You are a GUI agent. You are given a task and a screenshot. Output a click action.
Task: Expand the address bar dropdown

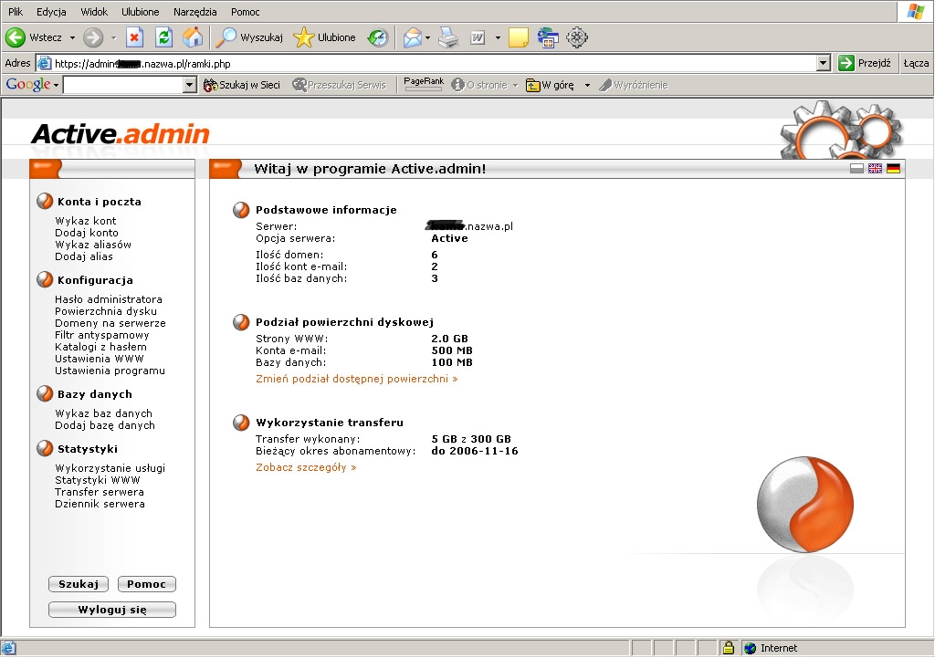[824, 63]
